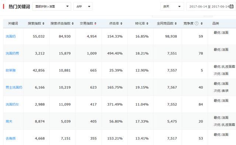236x145 pixels.
Task: Open the 洗面奶男 keyword link
Action: [12, 53]
